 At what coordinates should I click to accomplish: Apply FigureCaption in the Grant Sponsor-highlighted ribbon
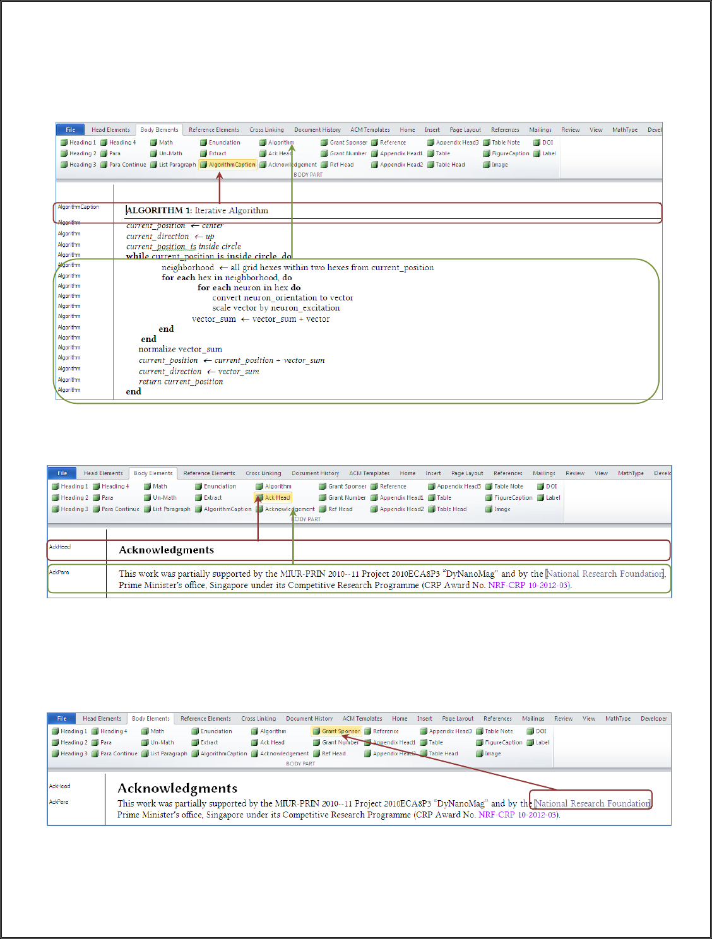click(x=499, y=743)
